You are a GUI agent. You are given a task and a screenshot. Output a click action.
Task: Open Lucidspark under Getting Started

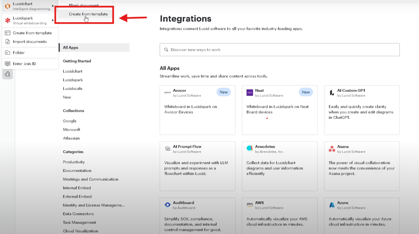coord(73,80)
